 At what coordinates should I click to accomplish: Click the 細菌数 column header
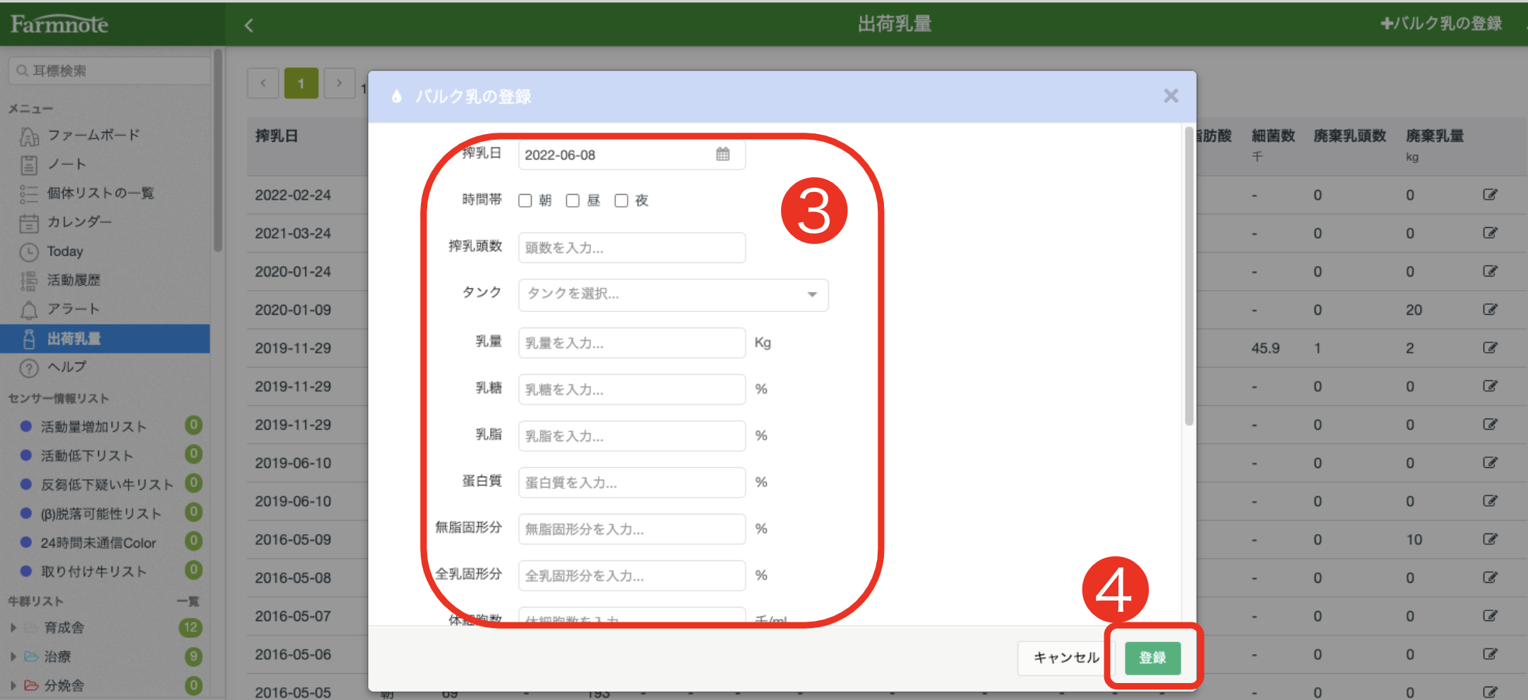[x=1273, y=135]
